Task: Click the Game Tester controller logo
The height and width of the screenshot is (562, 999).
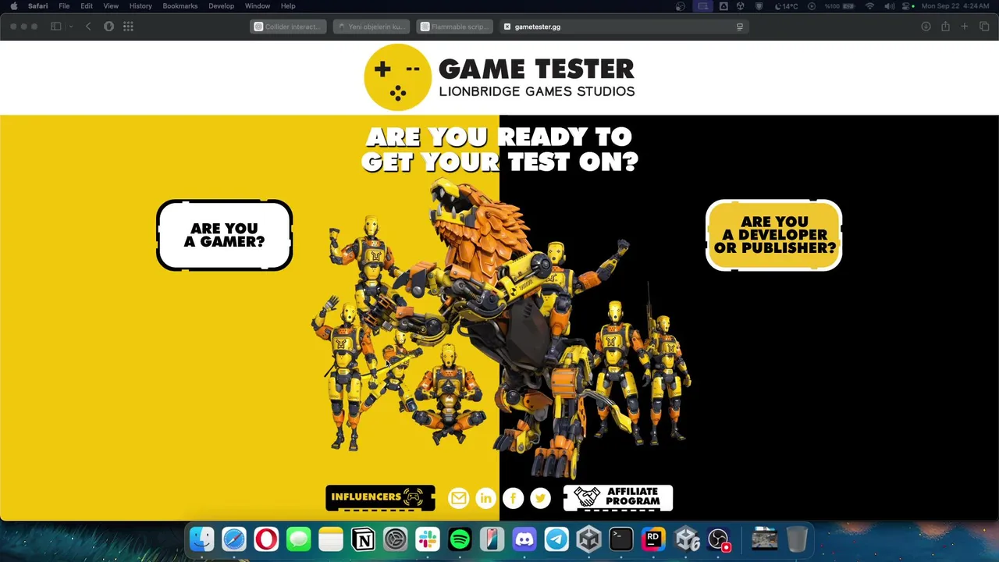Action: (x=397, y=77)
